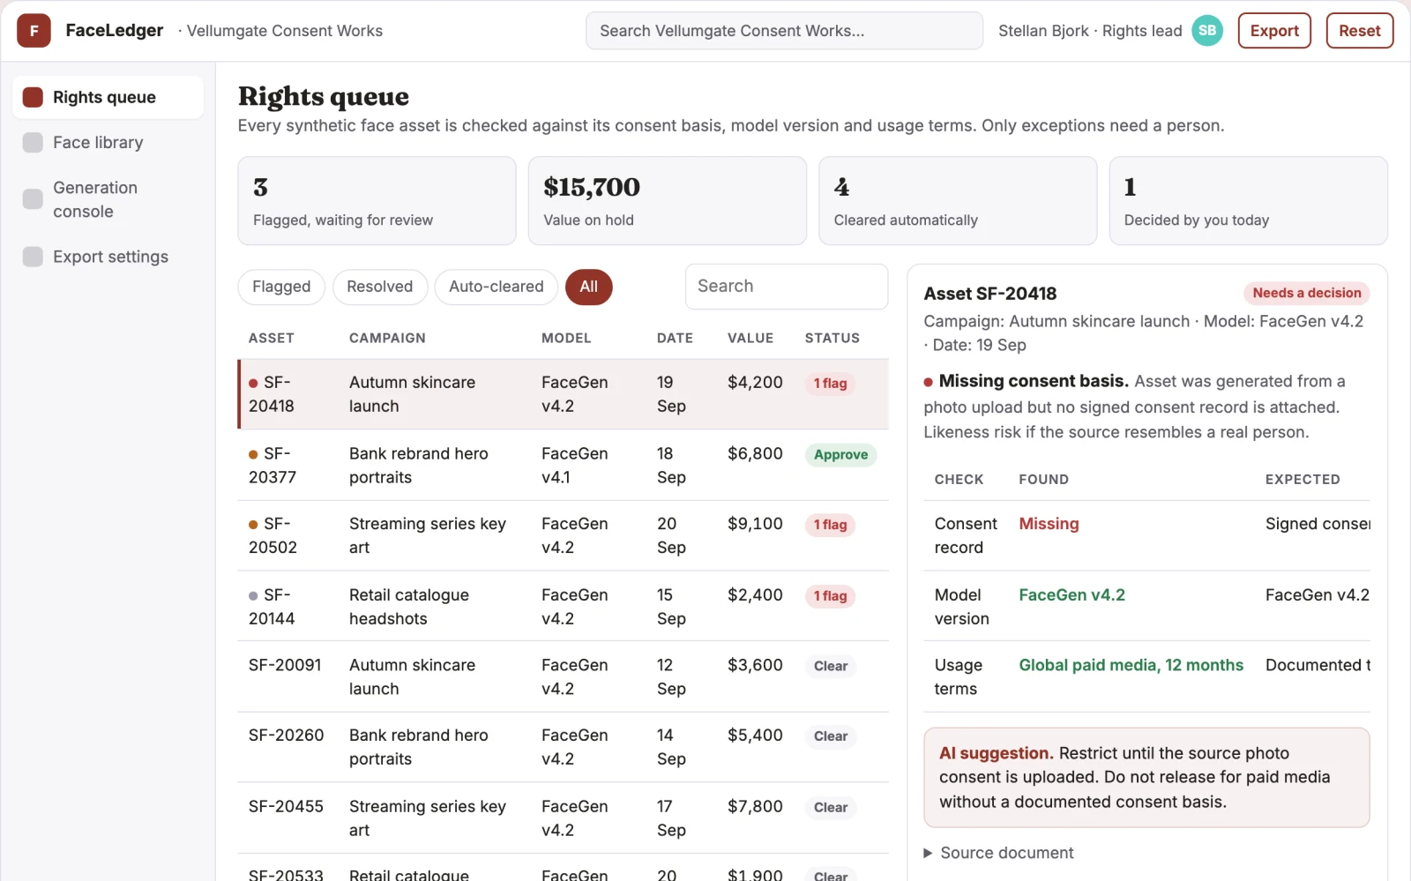Switch to the Resolved filter
Screen dimensions: 1411x881
tap(380, 287)
